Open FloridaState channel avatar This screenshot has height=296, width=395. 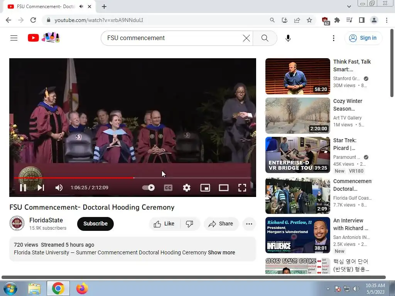click(x=17, y=223)
